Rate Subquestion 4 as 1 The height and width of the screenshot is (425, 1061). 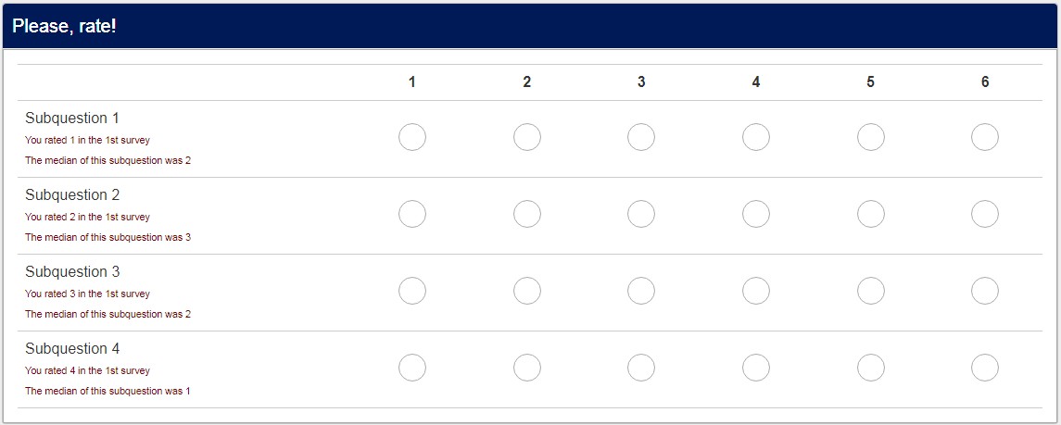pos(412,368)
